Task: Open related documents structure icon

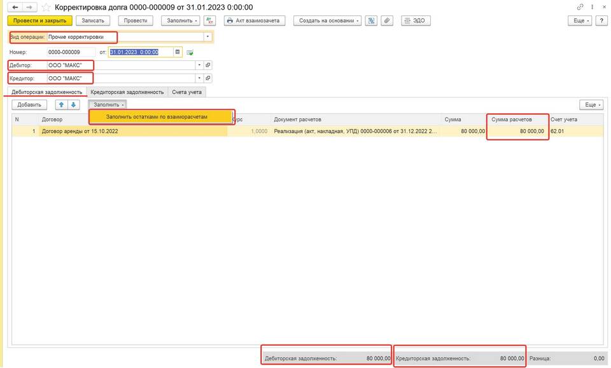Action: (372, 20)
